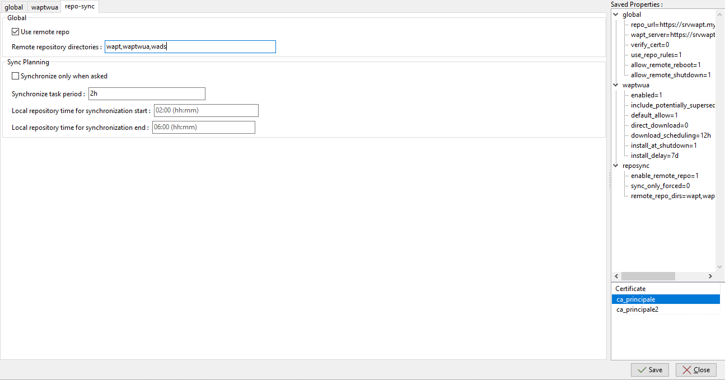
Task: Click the horizontal scrollbar thumb
Action: click(648, 276)
